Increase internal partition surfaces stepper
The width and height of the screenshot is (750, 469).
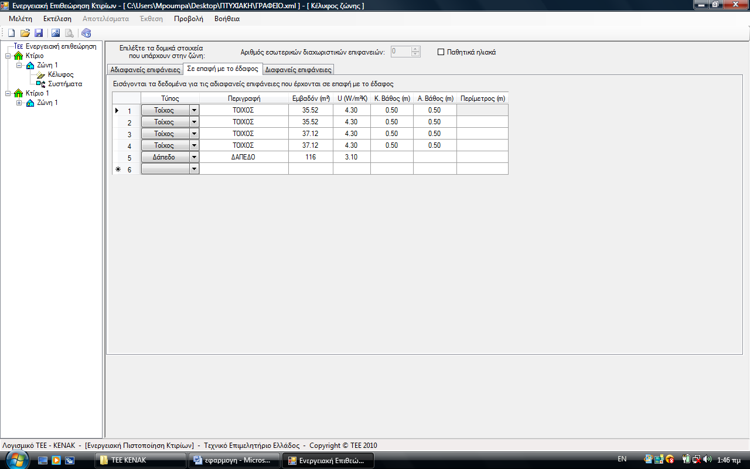(x=416, y=49)
